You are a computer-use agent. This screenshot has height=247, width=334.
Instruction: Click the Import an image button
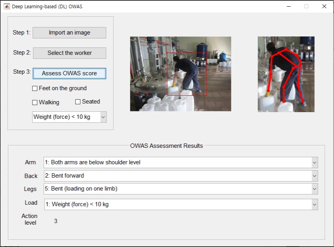click(x=69, y=33)
